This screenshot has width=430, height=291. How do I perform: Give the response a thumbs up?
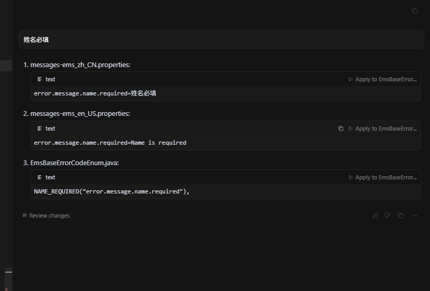[375, 215]
